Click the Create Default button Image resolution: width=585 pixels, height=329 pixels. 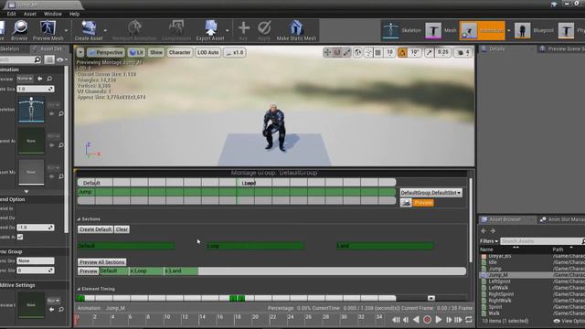95,229
